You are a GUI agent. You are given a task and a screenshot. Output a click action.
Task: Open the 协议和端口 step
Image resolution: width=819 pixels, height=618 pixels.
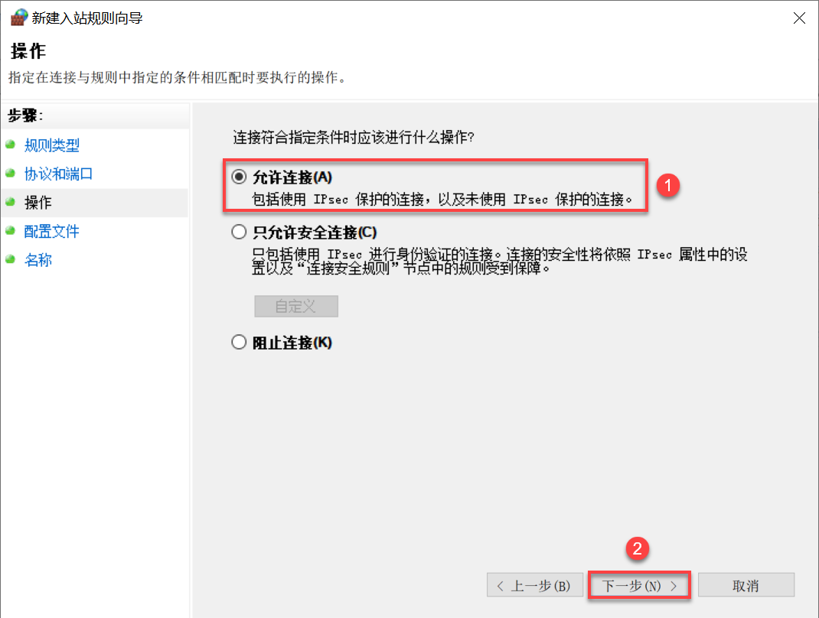click(x=58, y=174)
